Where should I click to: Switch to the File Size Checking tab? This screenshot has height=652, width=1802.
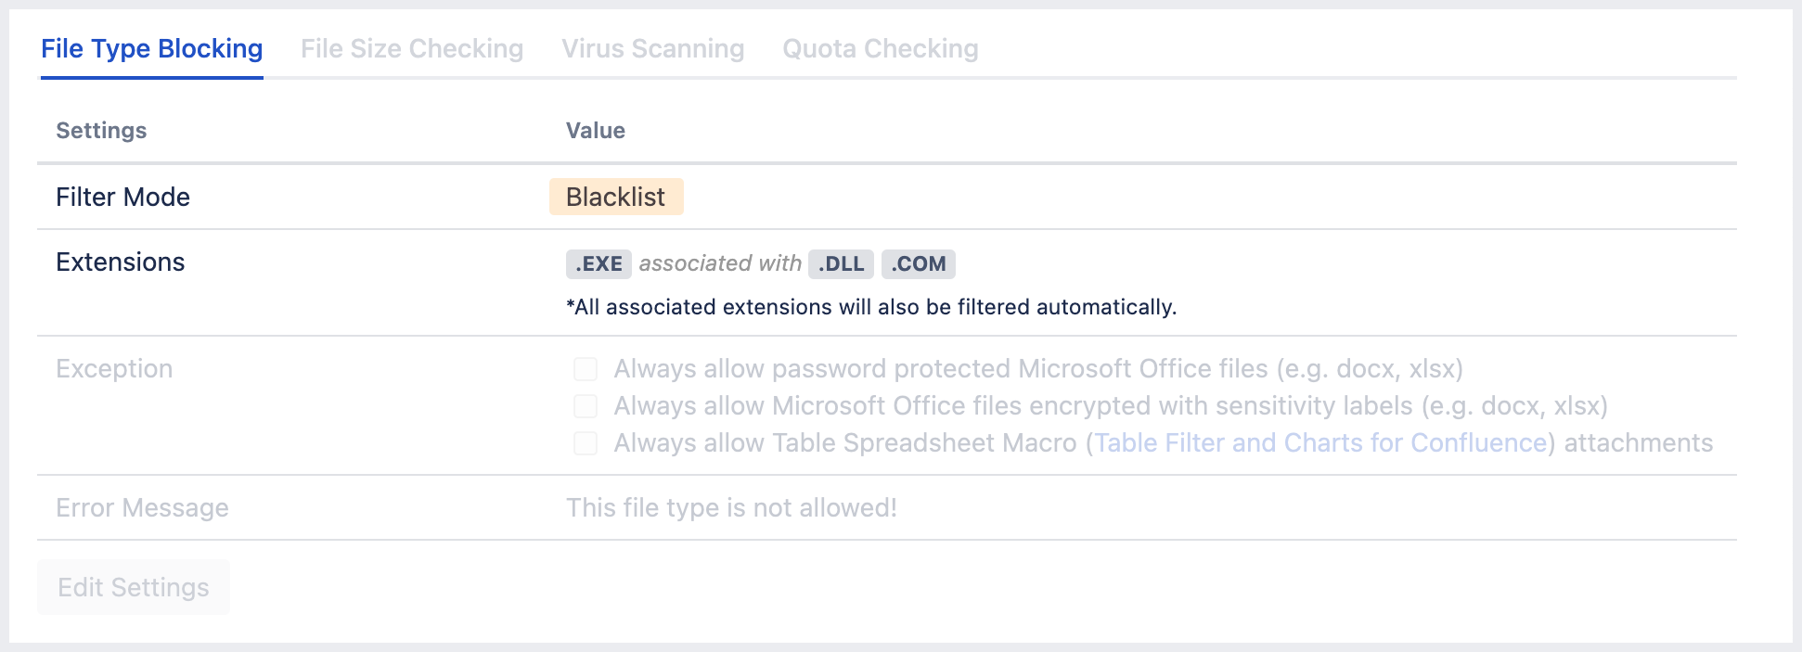coord(412,48)
